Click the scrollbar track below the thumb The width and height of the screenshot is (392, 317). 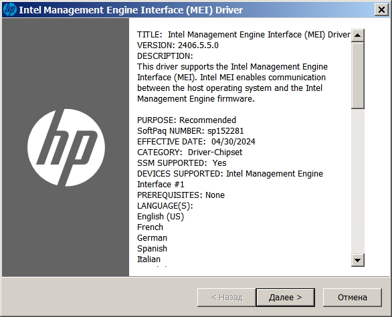pyautogui.click(x=357, y=181)
